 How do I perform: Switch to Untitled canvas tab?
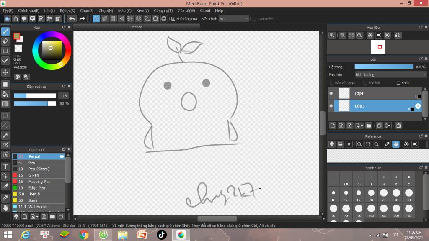pyautogui.click(x=136, y=27)
